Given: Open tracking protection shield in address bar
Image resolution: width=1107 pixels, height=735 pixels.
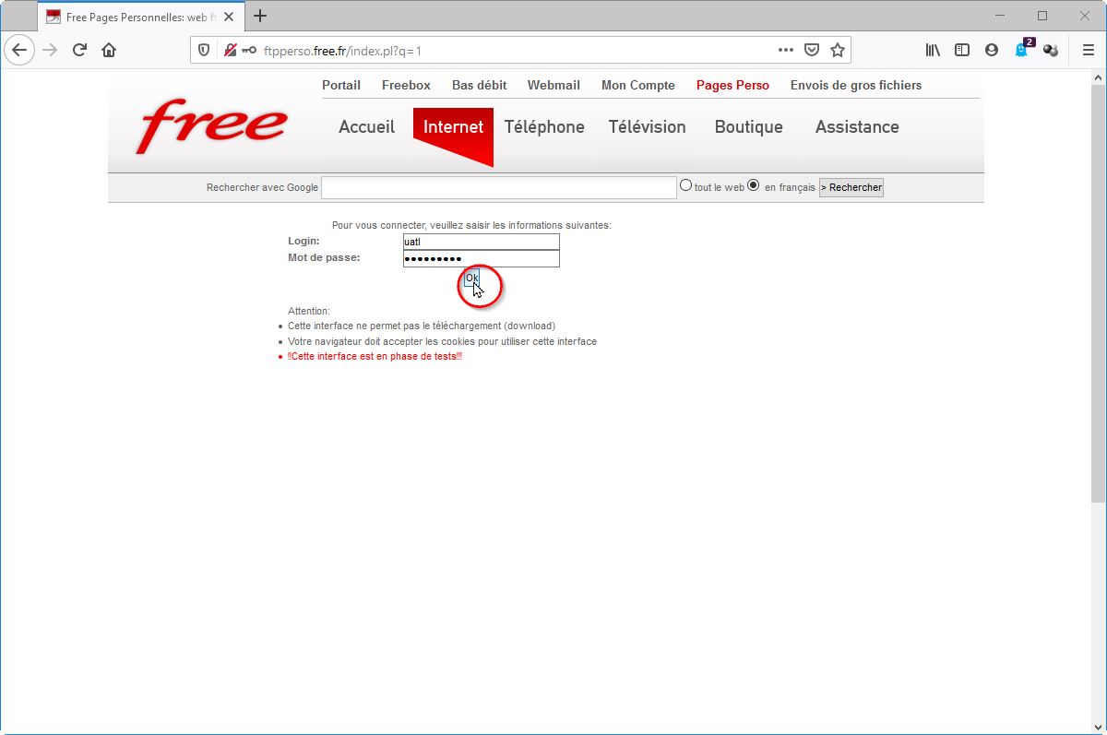Looking at the screenshot, I should [205, 51].
